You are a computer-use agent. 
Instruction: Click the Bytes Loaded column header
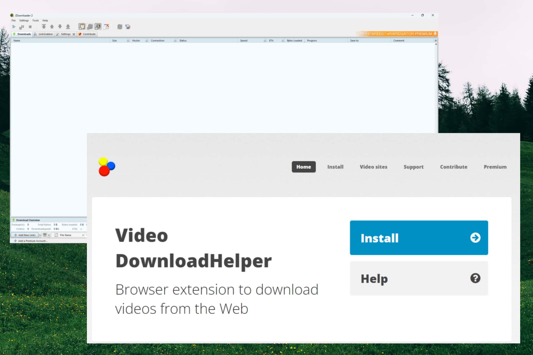[x=294, y=40]
